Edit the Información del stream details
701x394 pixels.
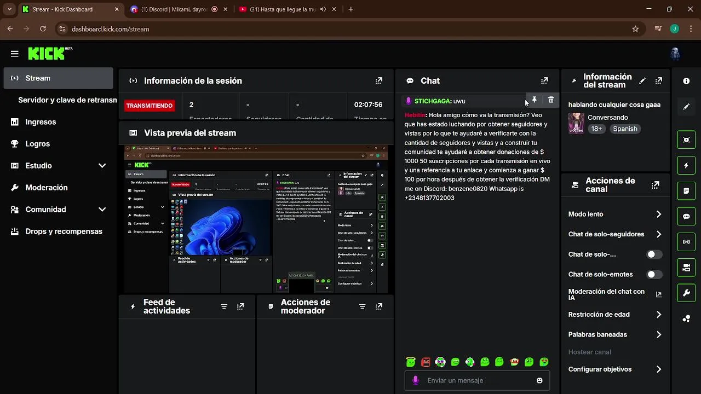[642, 80]
